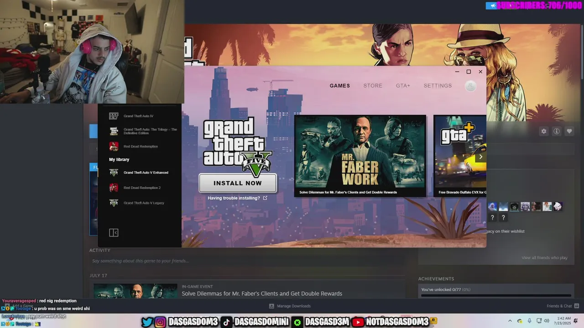Switch to the GAMES tab
This screenshot has width=584, height=328.
click(x=340, y=86)
